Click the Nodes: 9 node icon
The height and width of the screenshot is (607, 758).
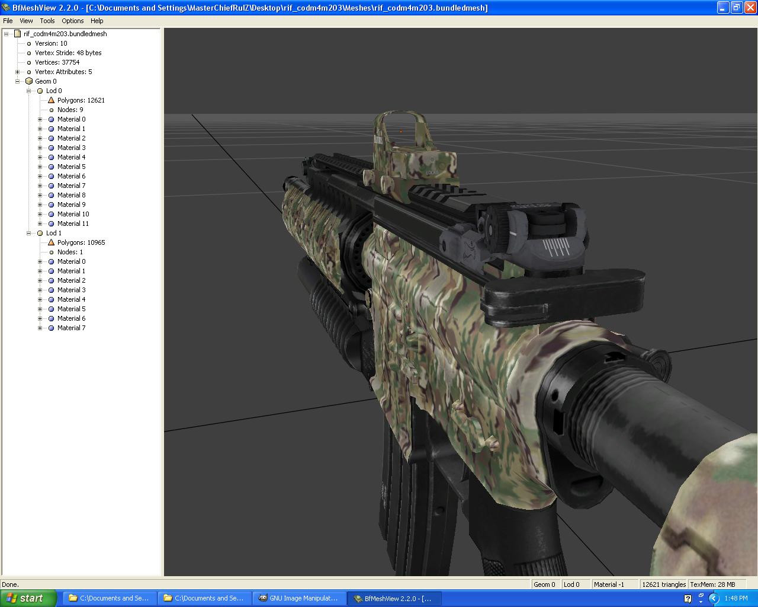click(x=51, y=110)
